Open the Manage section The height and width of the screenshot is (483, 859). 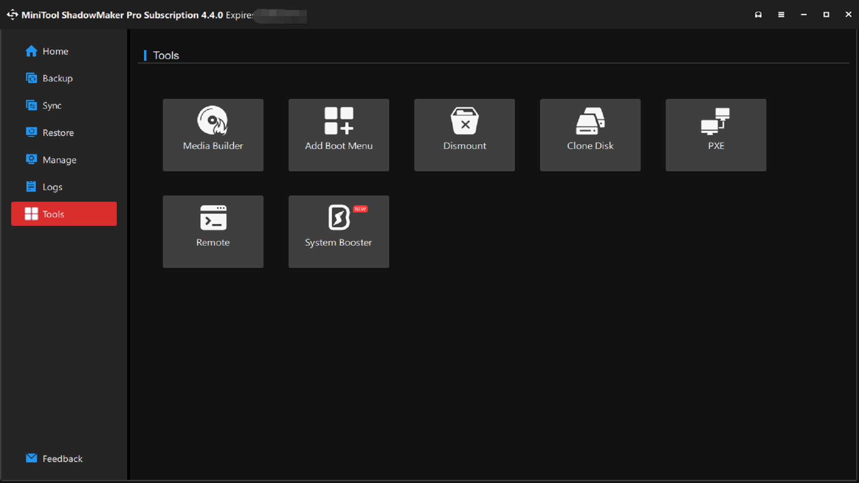pos(59,160)
